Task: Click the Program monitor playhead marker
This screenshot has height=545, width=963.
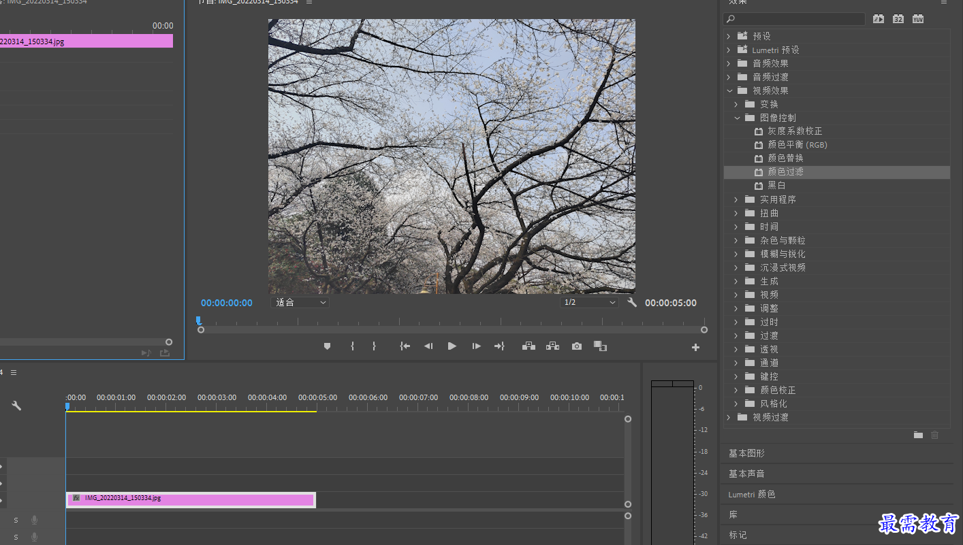Action: 198,320
